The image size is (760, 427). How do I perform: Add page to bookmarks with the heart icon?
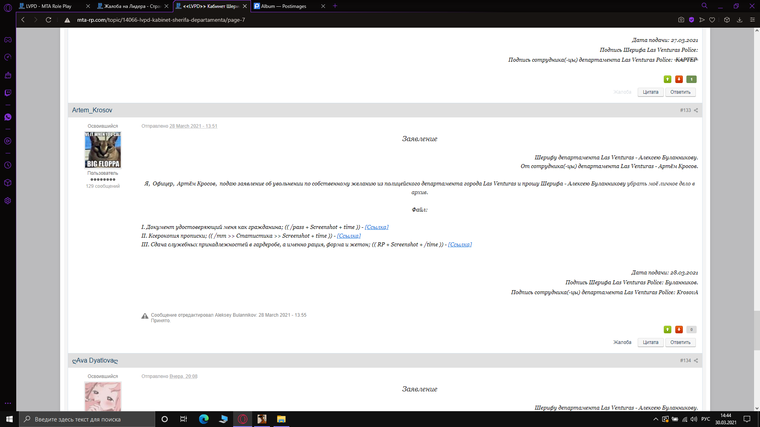(712, 20)
